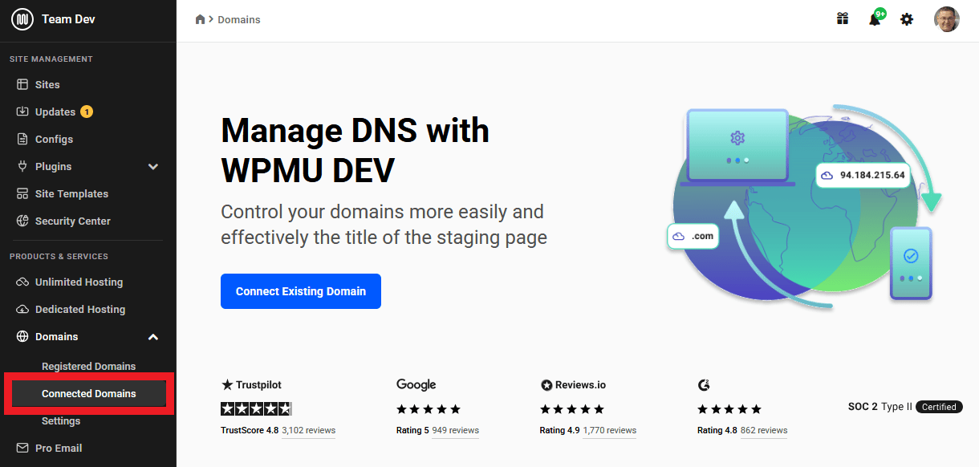Click the Security Center icon
The height and width of the screenshot is (467, 979).
(x=22, y=221)
